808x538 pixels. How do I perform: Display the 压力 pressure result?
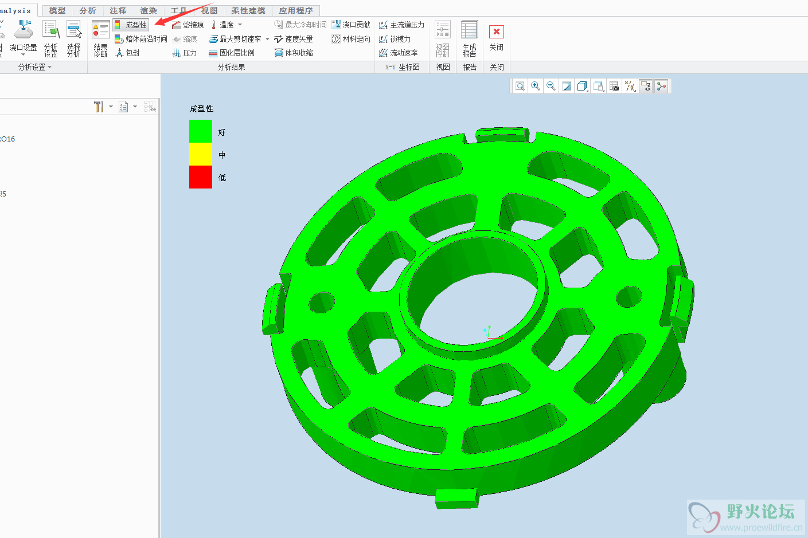185,53
